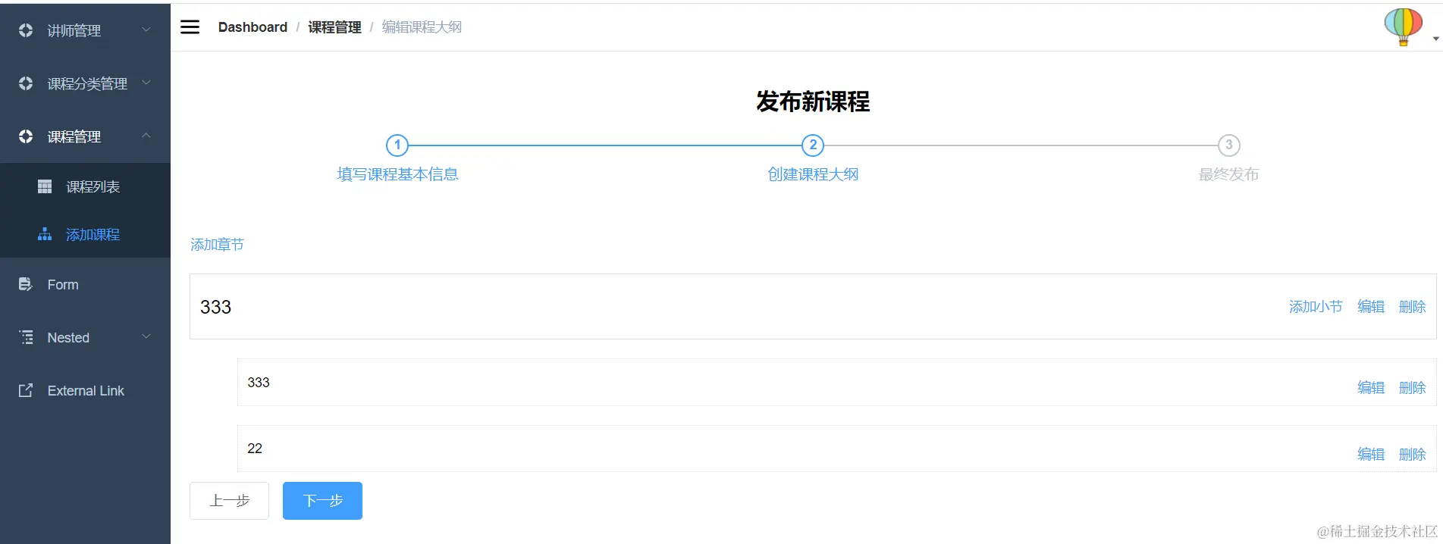Go to Dashboard breadcrumb
This screenshot has width=1443, height=544.
[253, 27]
